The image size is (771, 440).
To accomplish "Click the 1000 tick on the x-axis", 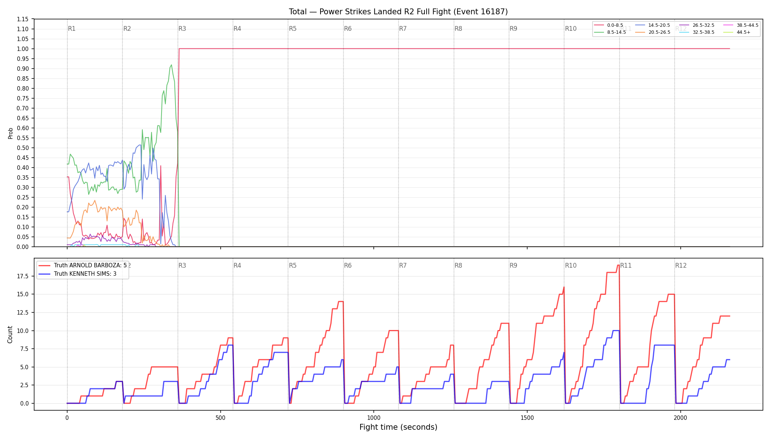I will pos(374,418).
